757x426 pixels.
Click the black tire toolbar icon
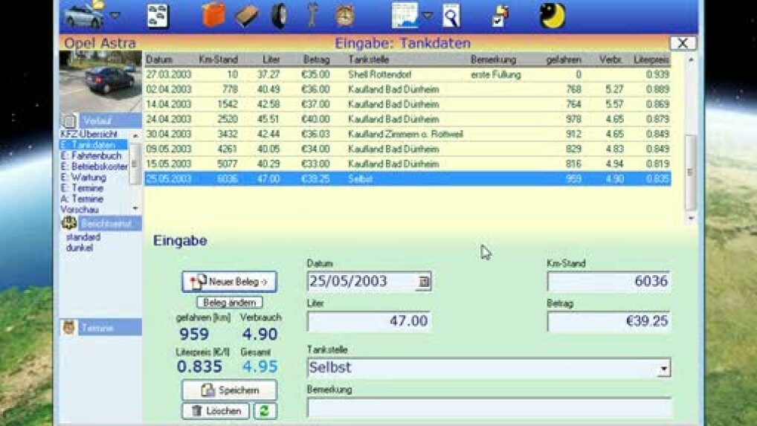[x=279, y=16]
